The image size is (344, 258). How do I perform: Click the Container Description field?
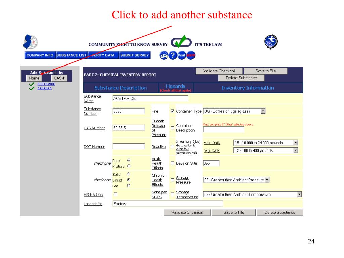coord(223,129)
